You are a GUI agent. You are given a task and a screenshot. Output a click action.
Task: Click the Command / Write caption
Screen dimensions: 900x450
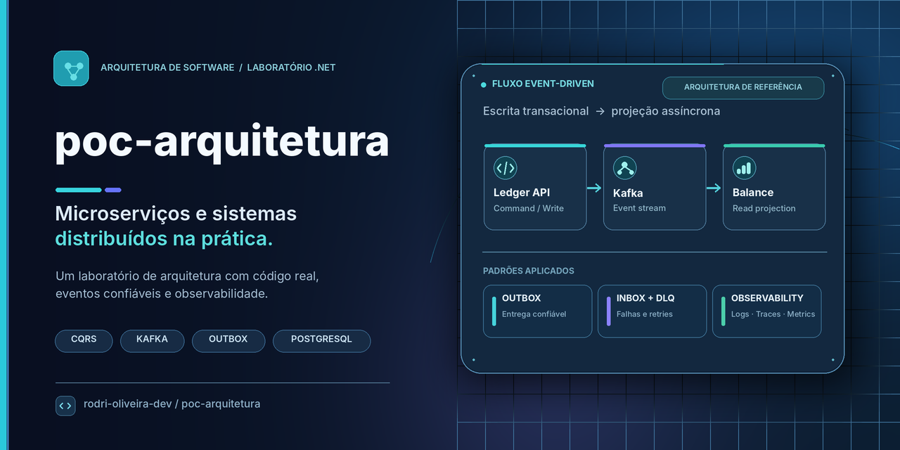(529, 208)
